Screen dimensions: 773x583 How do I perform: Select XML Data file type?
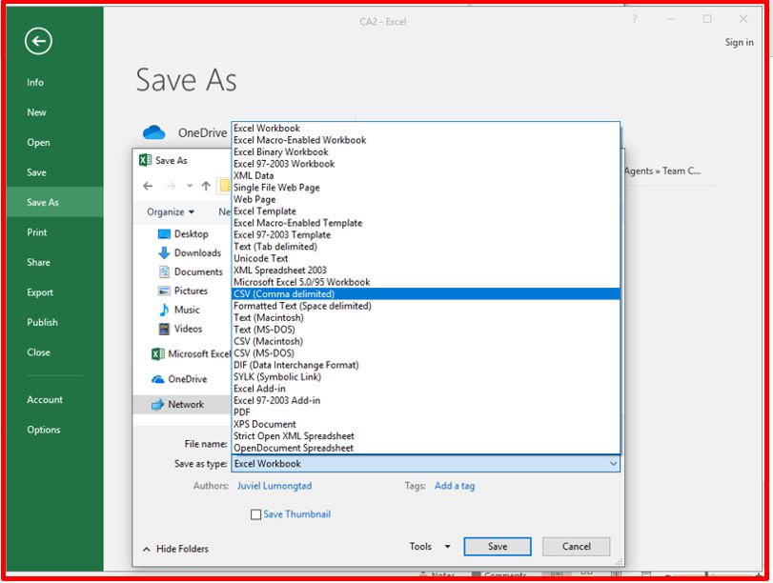tap(426, 175)
